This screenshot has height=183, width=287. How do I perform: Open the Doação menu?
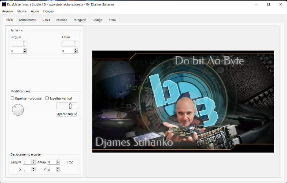[48, 11]
